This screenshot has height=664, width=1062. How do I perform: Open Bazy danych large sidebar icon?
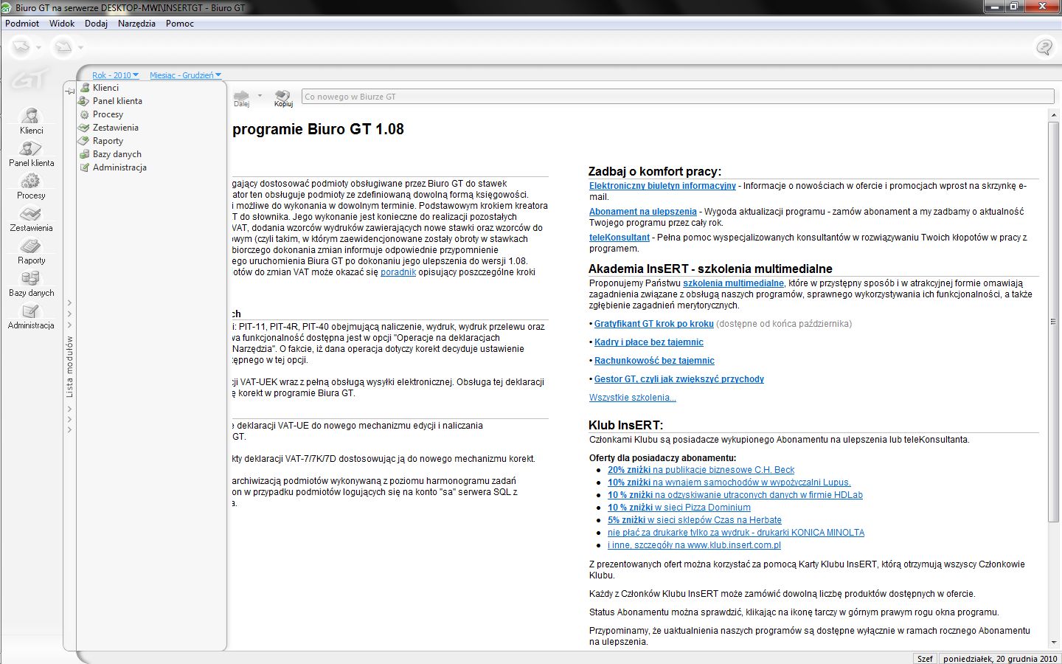click(x=32, y=283)
